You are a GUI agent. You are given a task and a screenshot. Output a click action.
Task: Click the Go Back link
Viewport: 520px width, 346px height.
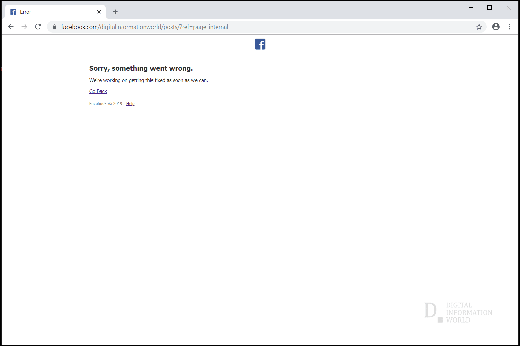(98, 91)
